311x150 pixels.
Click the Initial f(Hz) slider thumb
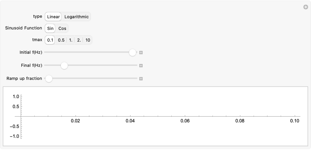pos(132,52)
